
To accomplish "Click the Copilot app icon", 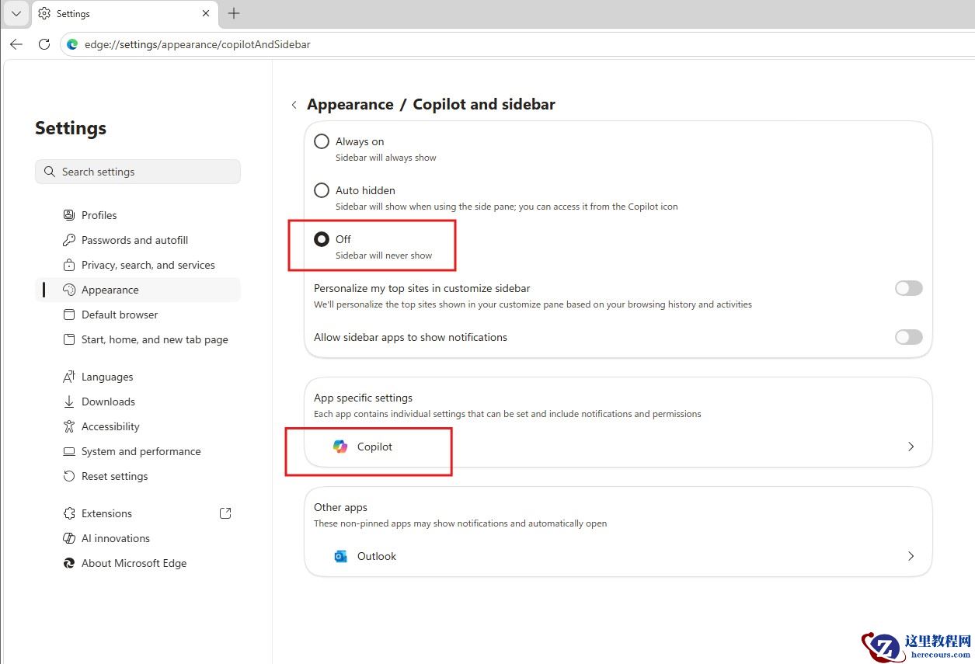I will 340,447.
